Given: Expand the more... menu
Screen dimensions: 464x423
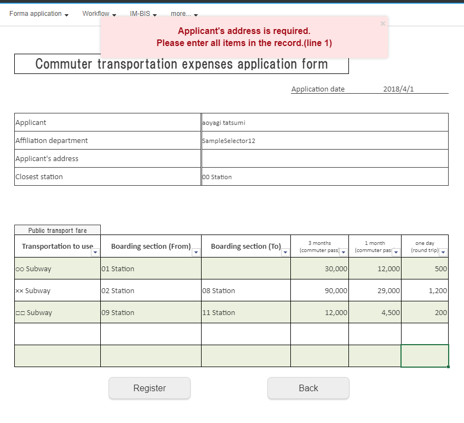Looking at the screenshot, I should click(x=184, y=14).
